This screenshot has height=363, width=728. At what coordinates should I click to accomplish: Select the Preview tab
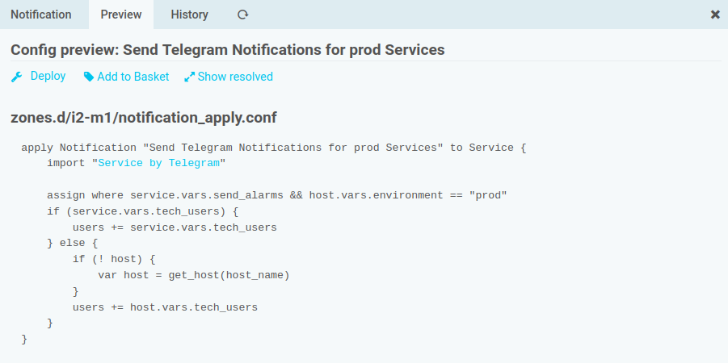121,15
